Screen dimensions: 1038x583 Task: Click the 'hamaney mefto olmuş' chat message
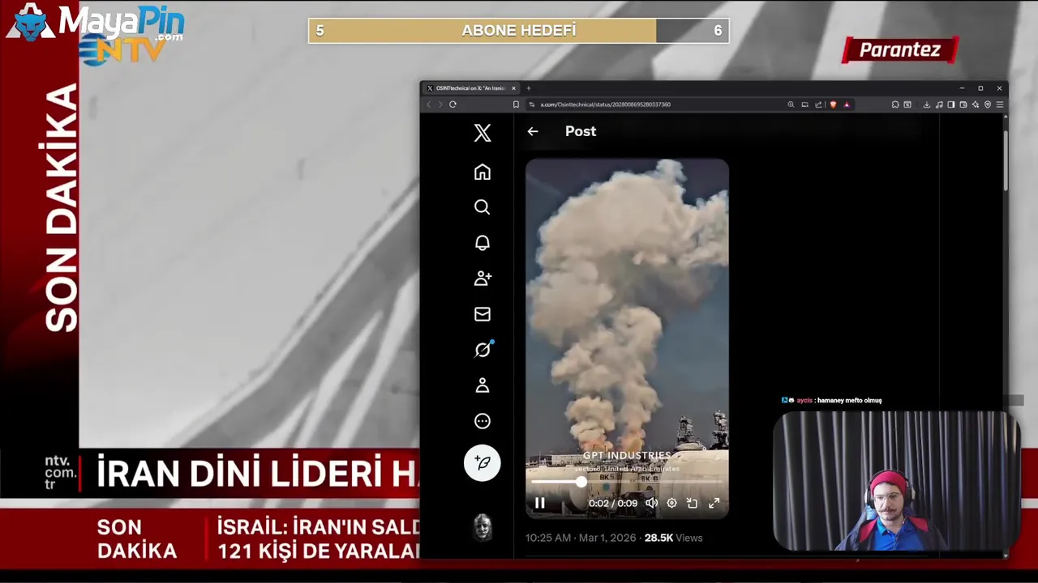[849, 400]
